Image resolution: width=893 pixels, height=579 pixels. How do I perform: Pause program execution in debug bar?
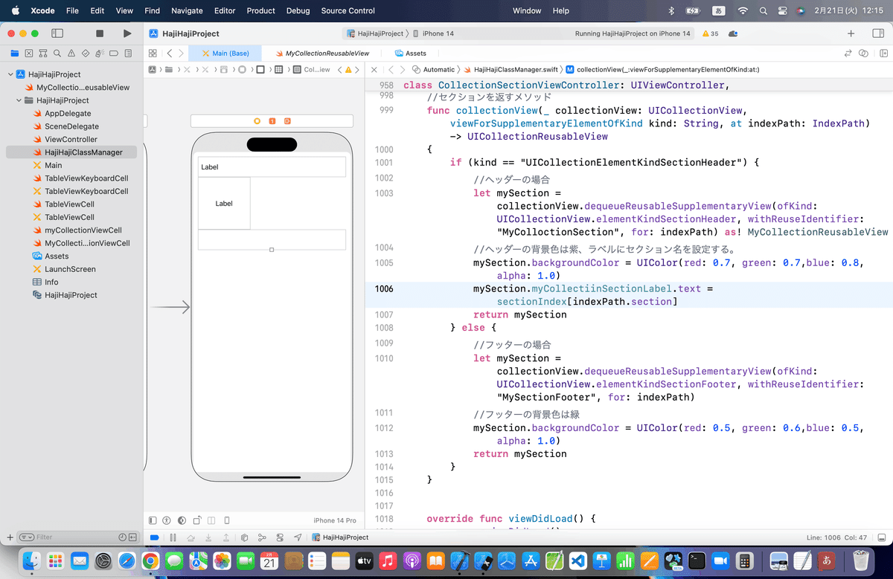[173, 537]
